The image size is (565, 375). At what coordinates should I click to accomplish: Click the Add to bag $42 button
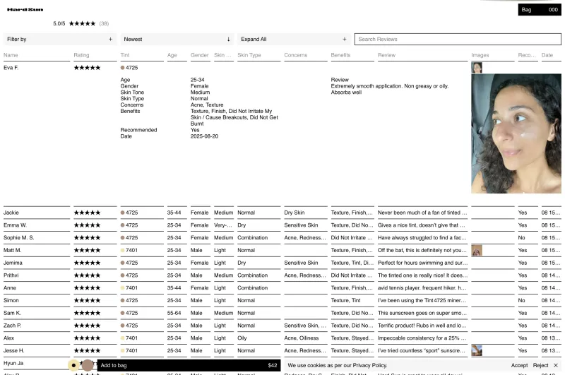pyautogui.click(x=189, y=365)
